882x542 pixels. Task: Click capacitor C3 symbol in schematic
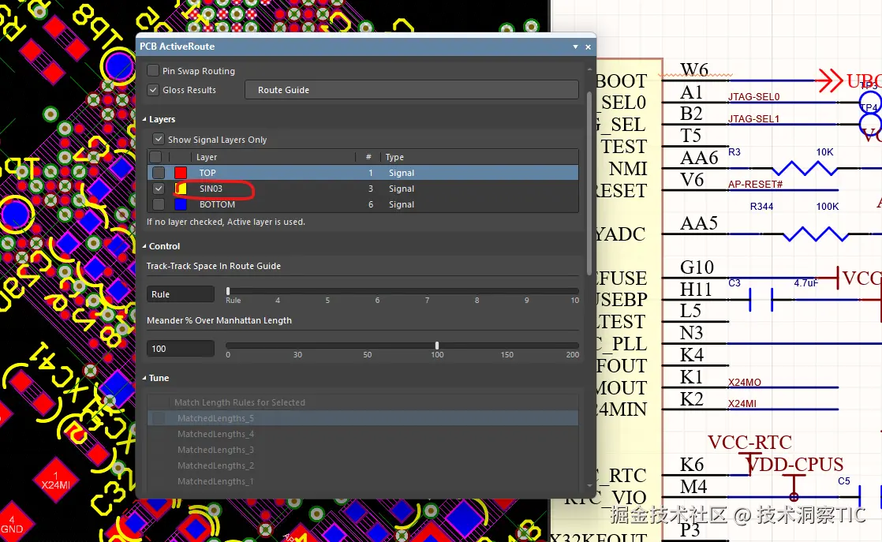[761, 300]
